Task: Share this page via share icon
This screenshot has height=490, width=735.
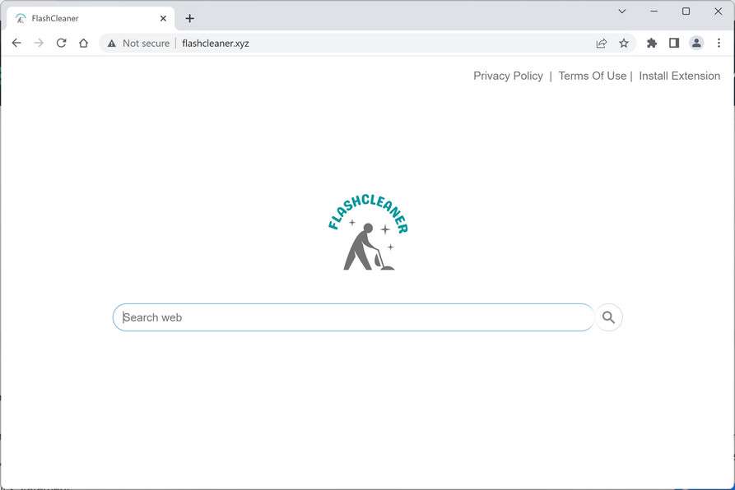Action: [x=602, y=43]
